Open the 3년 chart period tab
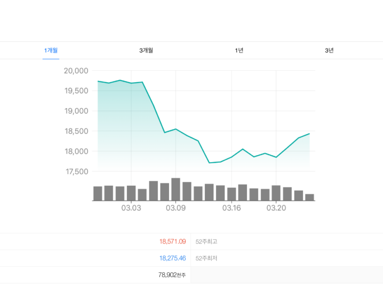383x287 pixels. coord(329,51)
